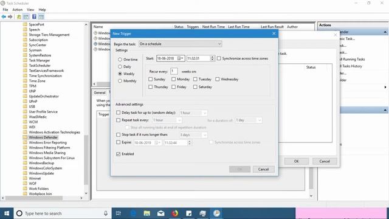Open the 3 days stop-task dropdown
The height and width of the screenshot is (219, 389).
tap(193, 135)
